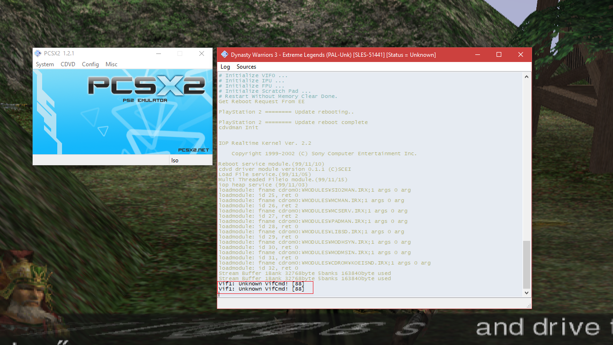Open the CDVD menu in PCSX2

pos(68,64)
